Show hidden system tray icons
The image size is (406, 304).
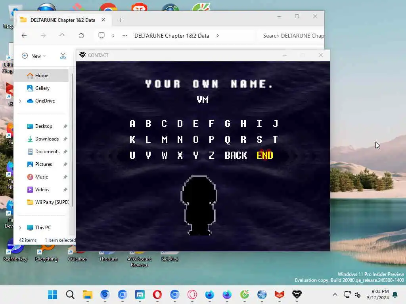point(335,294)
